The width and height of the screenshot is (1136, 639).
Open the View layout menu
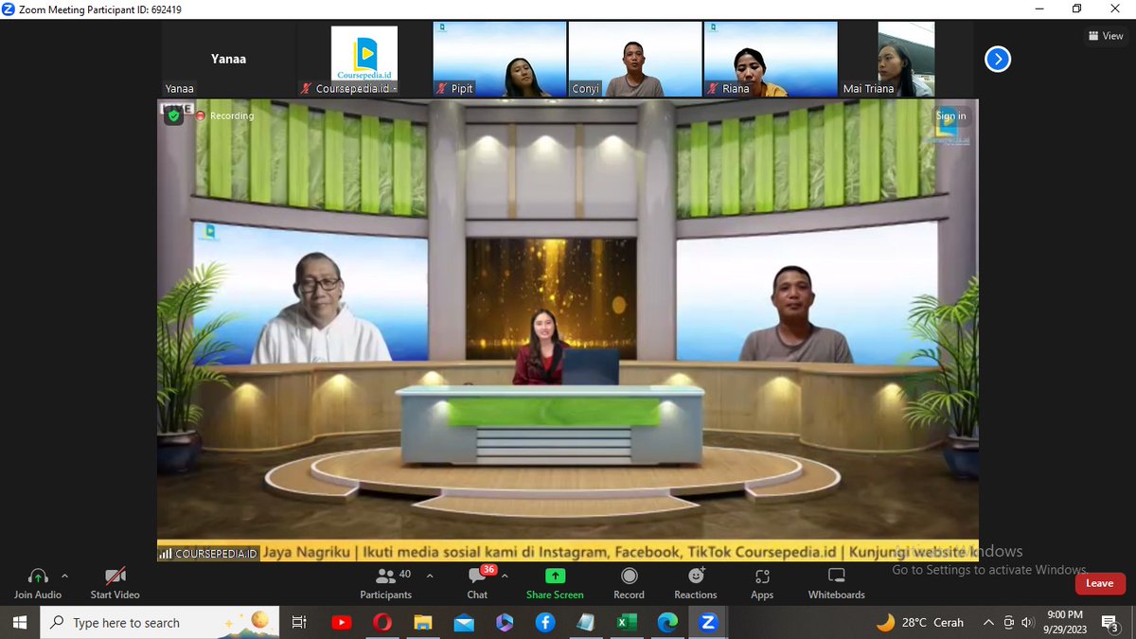tap(1106, 36)
